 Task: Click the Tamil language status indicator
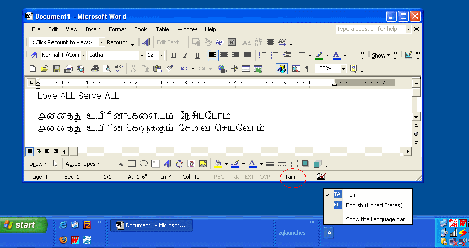point(291,177)
